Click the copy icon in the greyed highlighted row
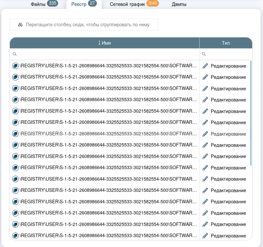The image size is (263, 247). pos(15,134)
